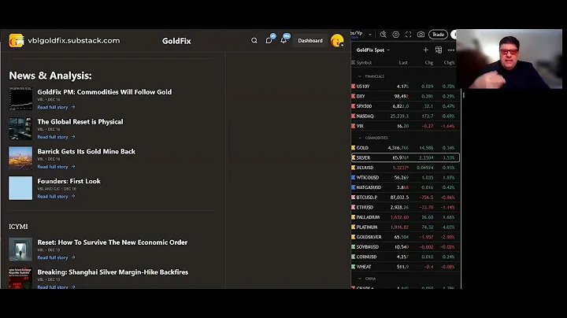567x318 pixels.
Task: Open the watchlist table view icon
Action: 439,50
